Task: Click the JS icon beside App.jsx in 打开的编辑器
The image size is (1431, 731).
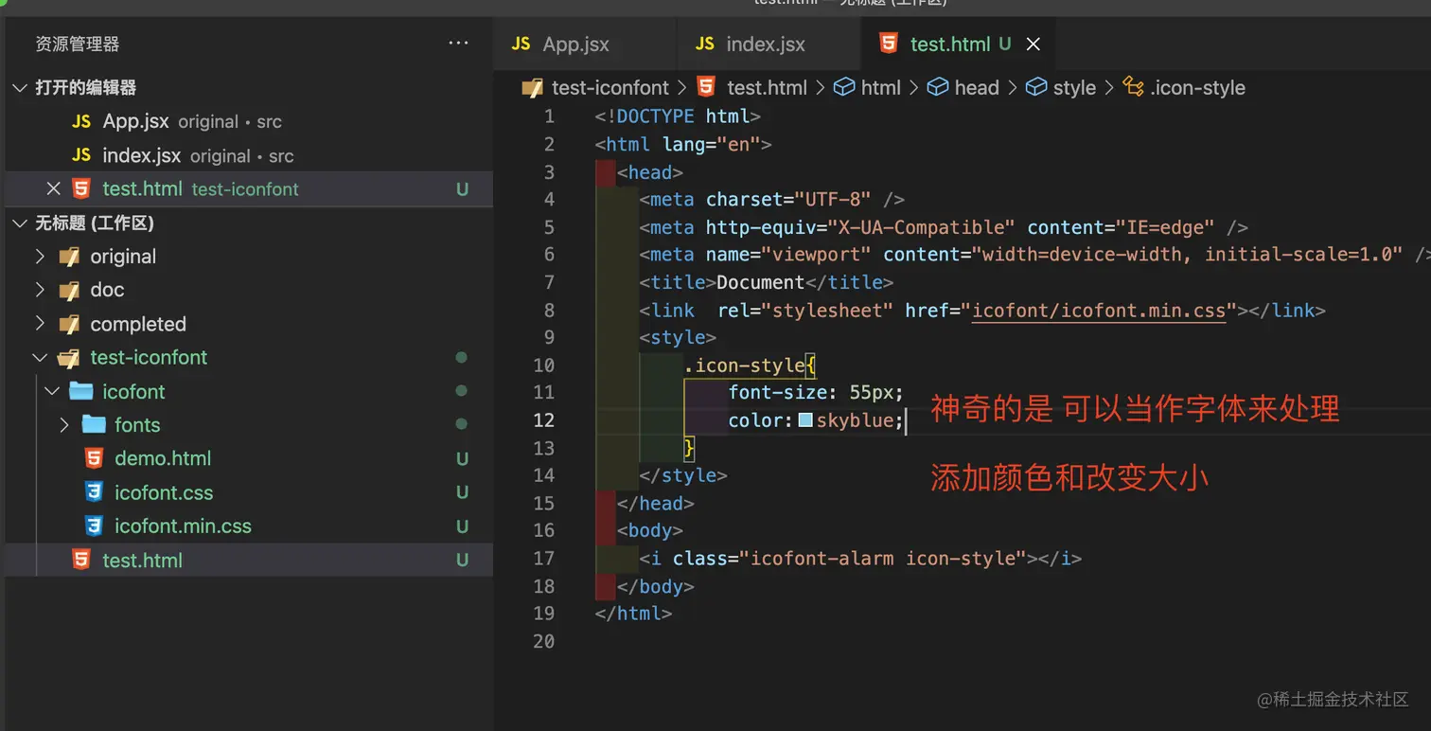Action: coord(81,121)
